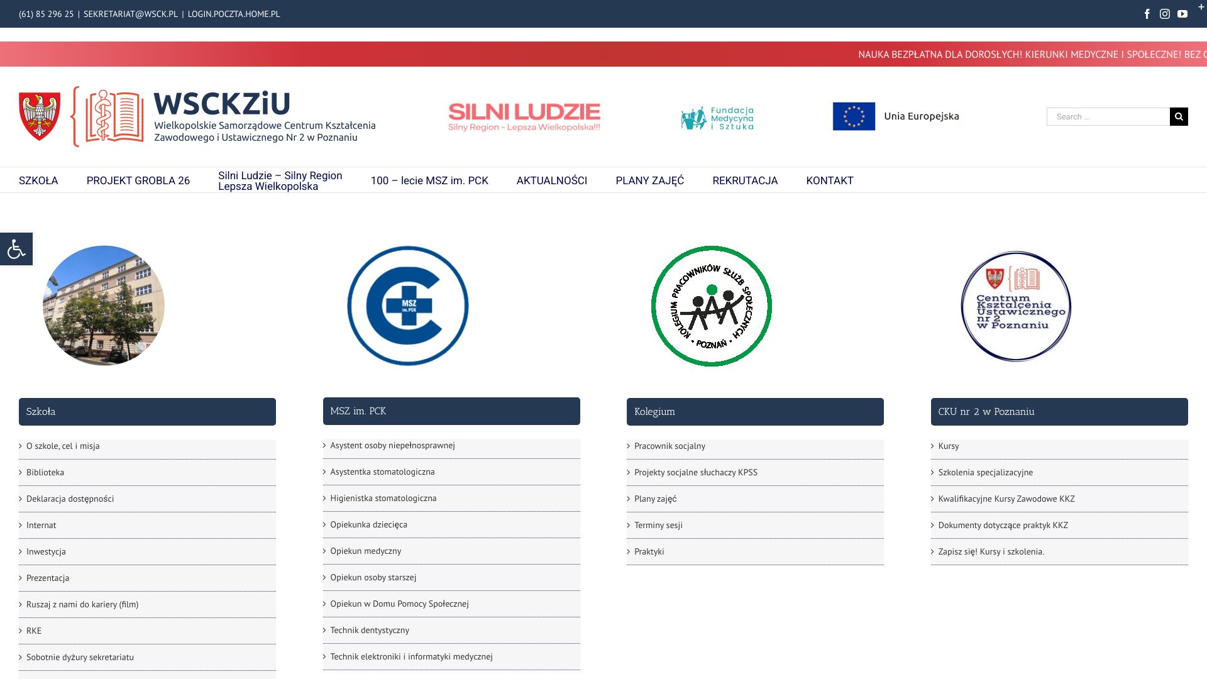Open Opiekunka dziecięca link
Image resolution: width=1207 pixels, height=679 pixels.
tap(369, 524)
